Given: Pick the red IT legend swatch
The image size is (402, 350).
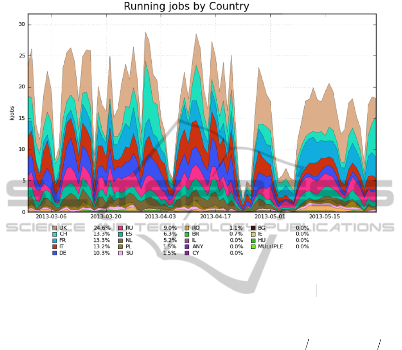Looking at the screenshot, I should tap(55, 246).
